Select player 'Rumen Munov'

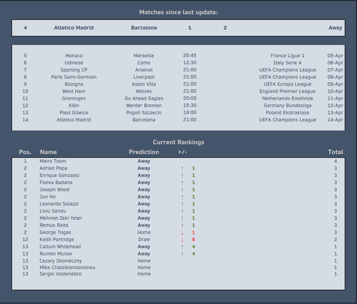[56, 254]
